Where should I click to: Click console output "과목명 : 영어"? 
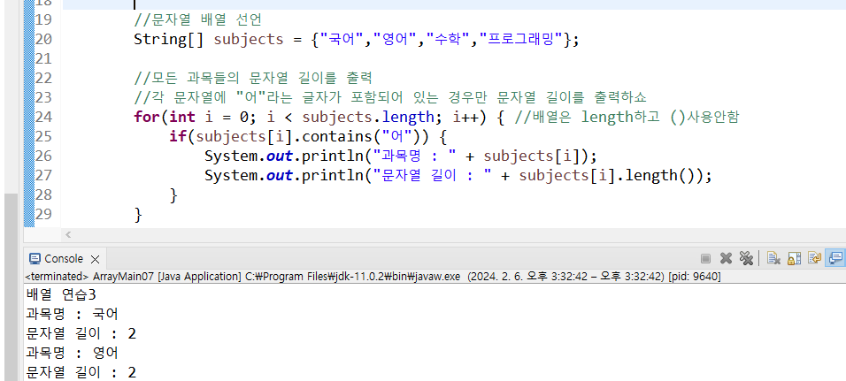(x=72, y=353)
